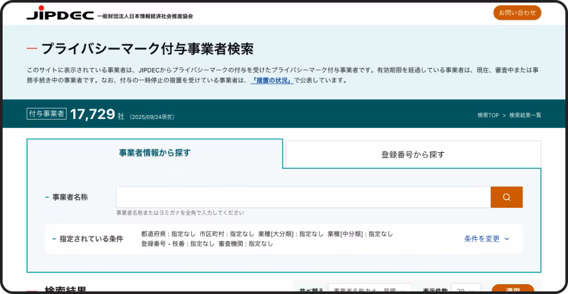
Task: Switch to 事業者情報から探す tab
Action: tap(155, 153)
